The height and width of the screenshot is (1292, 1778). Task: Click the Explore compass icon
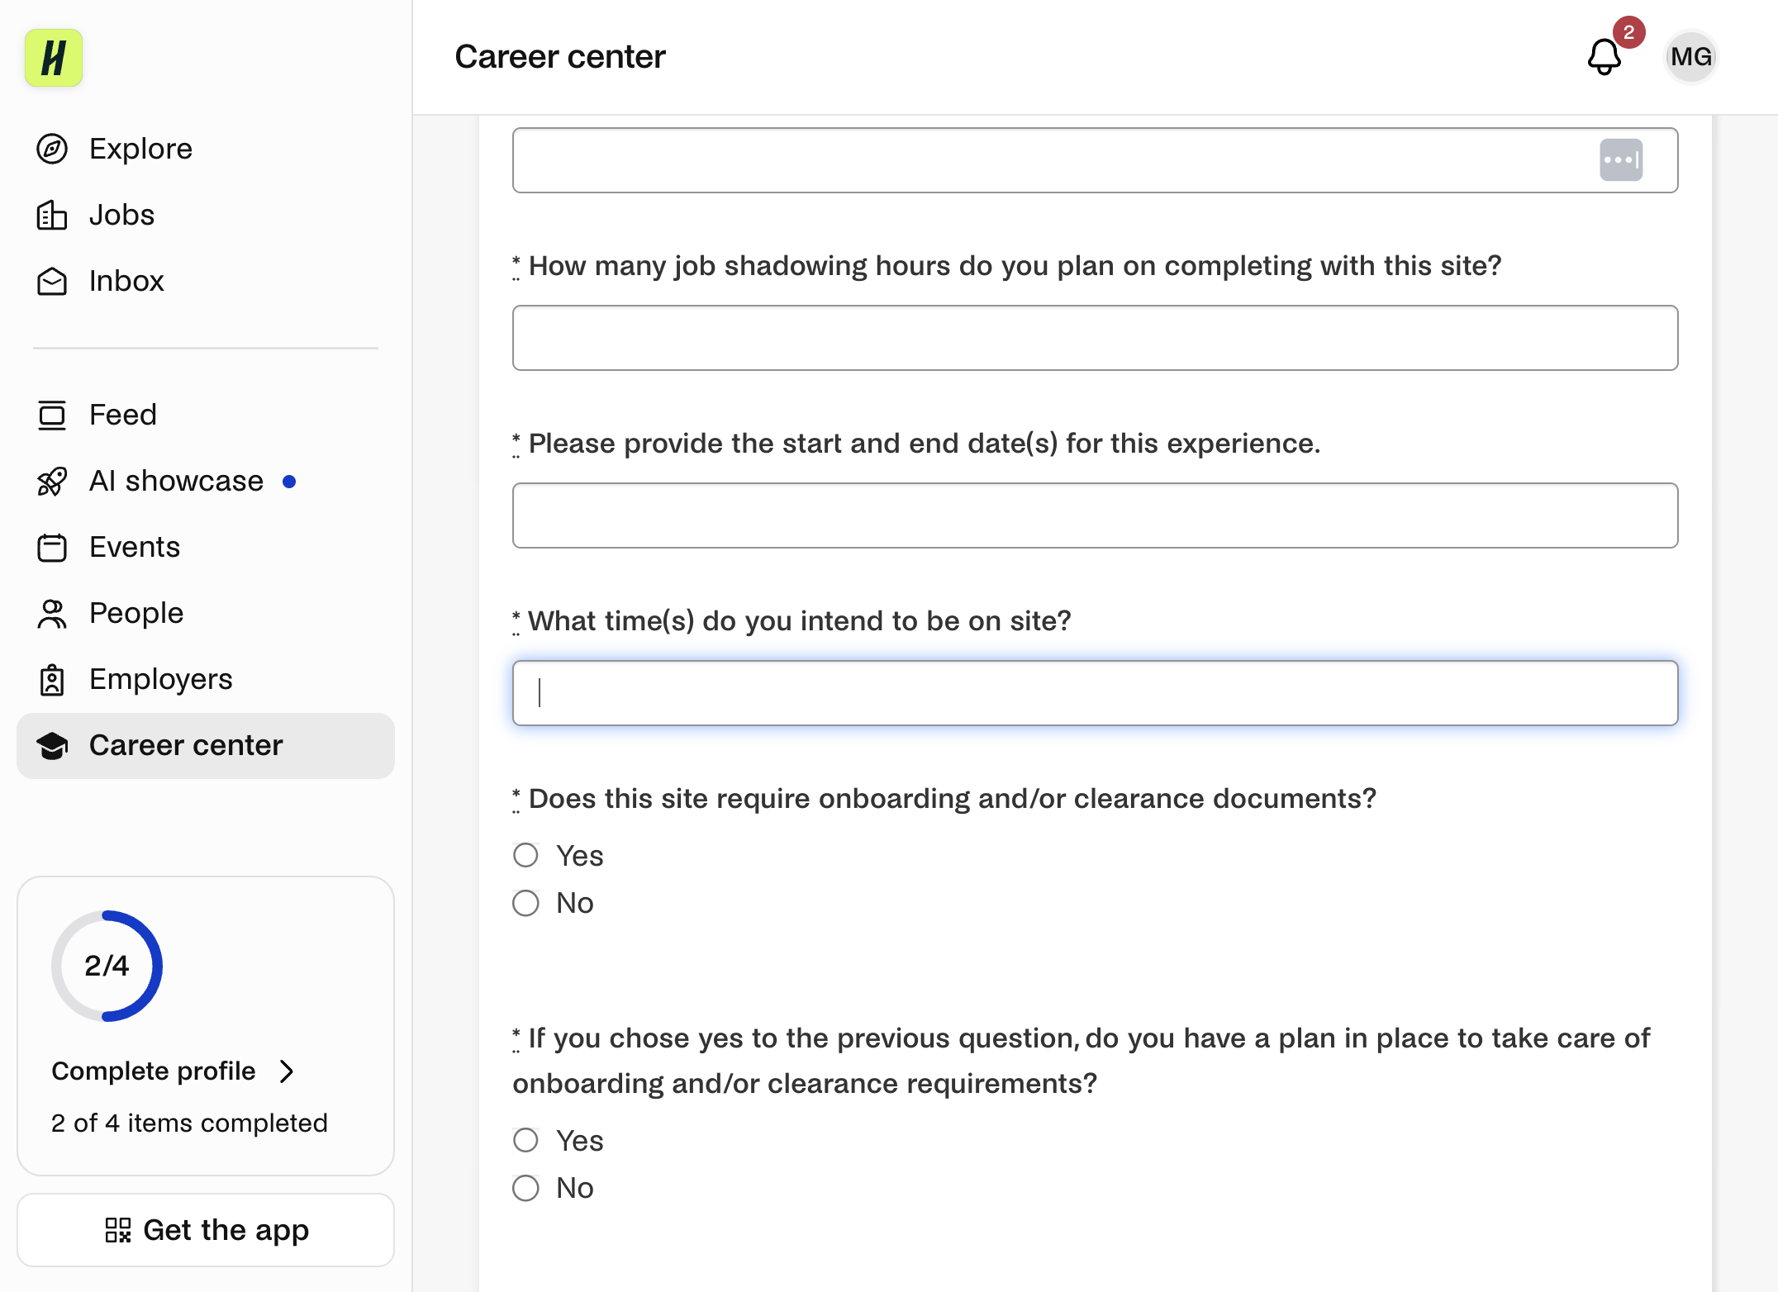coord(52,149)
